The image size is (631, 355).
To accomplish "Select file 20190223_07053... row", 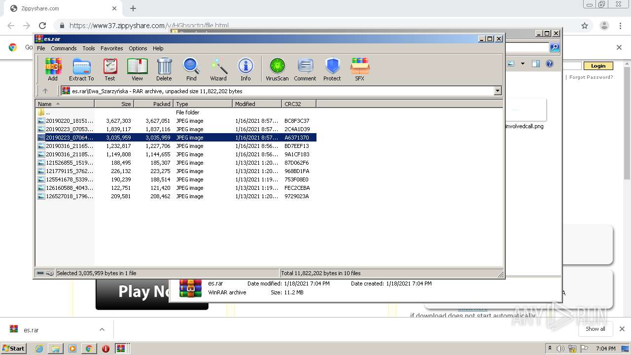I will point(175,129).
